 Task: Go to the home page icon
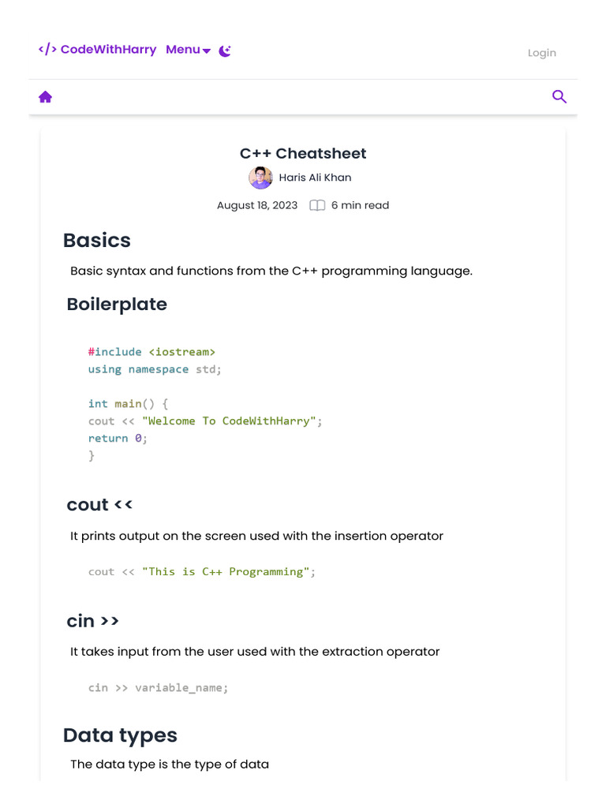click(46, 97)
